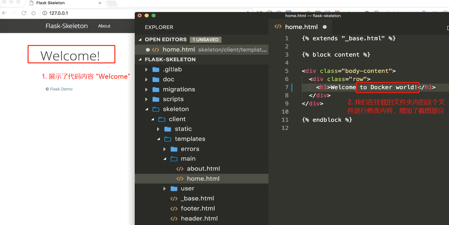Collapse the main folder arrow
The height and width of the screenshot is (225, 449).
coord(165,159)
